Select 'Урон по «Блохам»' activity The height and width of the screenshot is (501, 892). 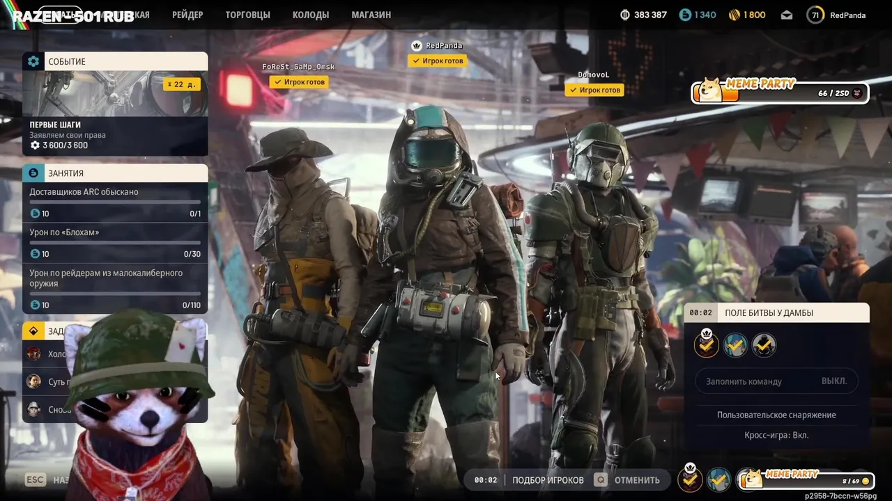coord(115,242)
